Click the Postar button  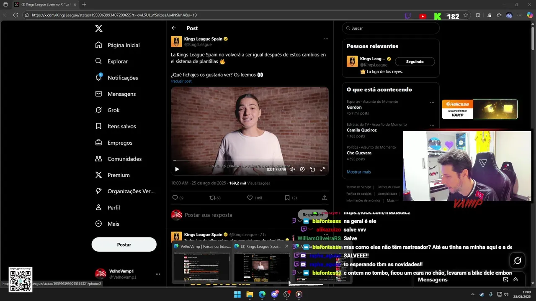coord(124,245)
